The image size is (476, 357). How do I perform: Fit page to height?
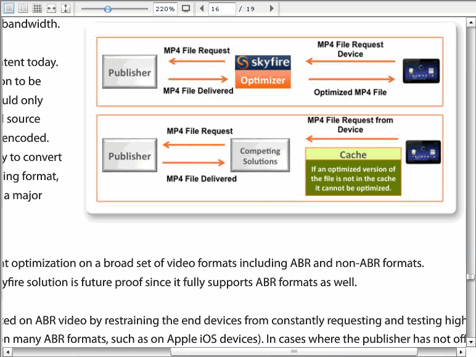(x=65, y=8)
